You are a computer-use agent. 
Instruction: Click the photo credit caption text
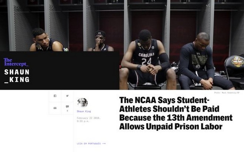[x=227, y=93]
